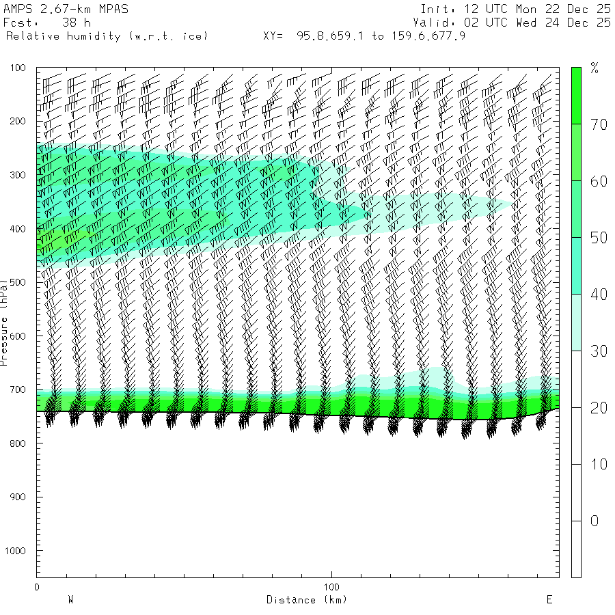The image size is (615, 615).
Task: Click the white colorbar segment between 20 and 30
Action: pyautogui.click(x=576, y=379)
